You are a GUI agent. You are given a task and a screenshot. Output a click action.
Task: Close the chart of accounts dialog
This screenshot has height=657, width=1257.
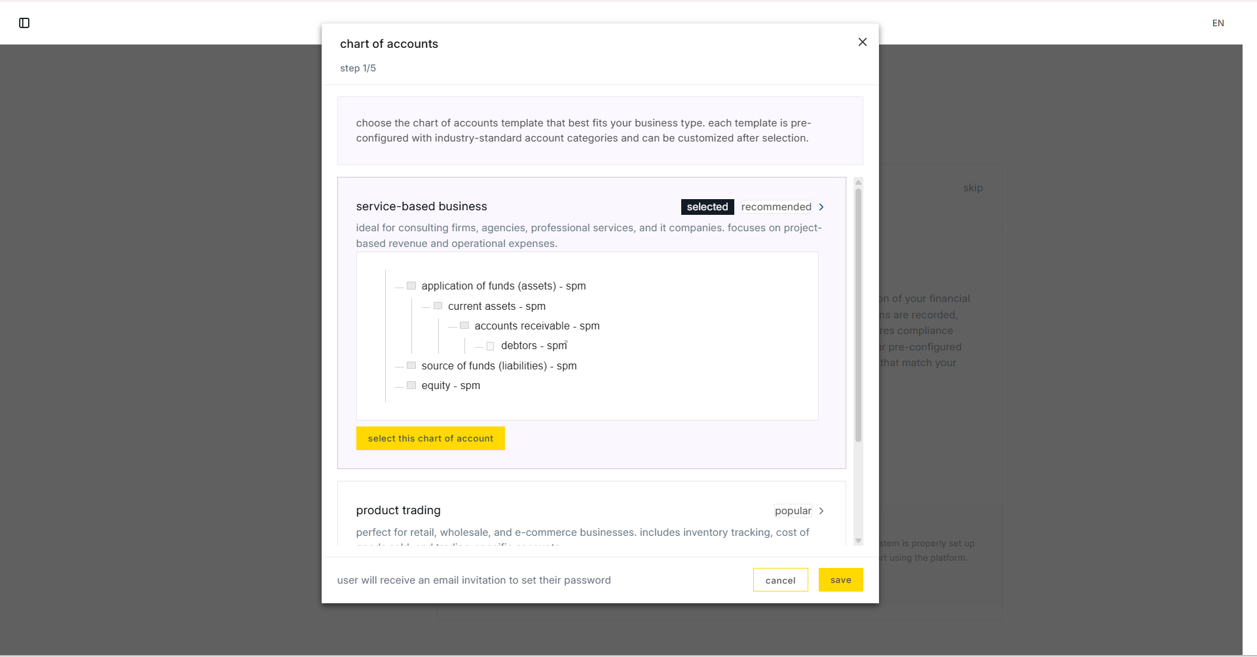862,41
